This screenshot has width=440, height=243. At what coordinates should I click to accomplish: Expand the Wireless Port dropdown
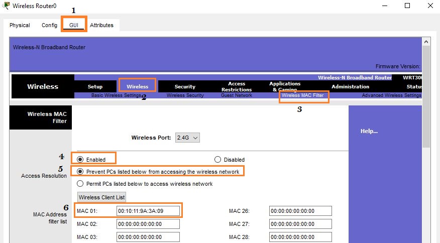[188, 138]
